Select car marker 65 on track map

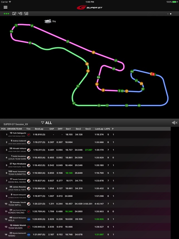click(99, 105)
